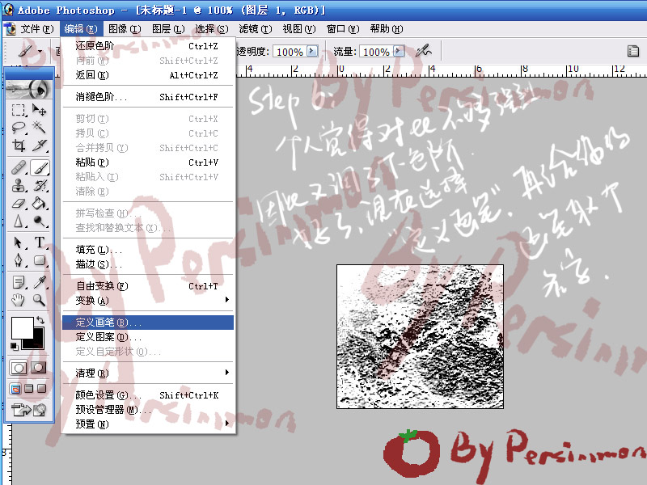
Task: Choose 颜色设置(G) menu entry
Action: 148,395
